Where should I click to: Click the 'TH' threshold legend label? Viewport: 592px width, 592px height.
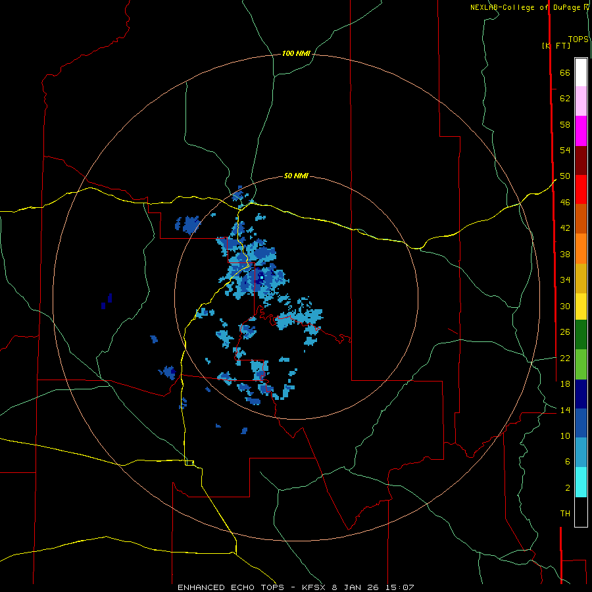click(565, 514)
